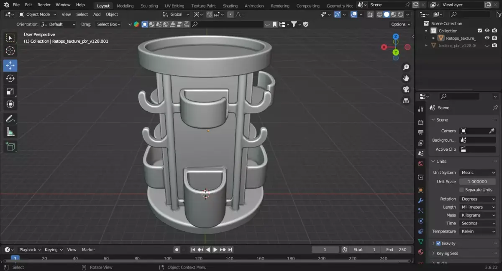Uncheck the Collection exclude checkbox in outliner
Viewport: 502px width, 271px height.
(x=480, y=31)
